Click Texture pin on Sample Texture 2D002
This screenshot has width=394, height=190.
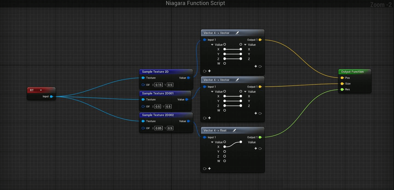(x=143, y=121)
